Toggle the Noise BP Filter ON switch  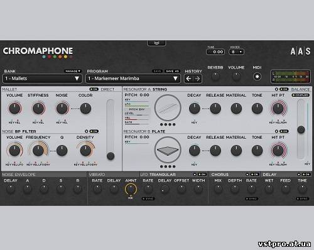coord(94,131)
